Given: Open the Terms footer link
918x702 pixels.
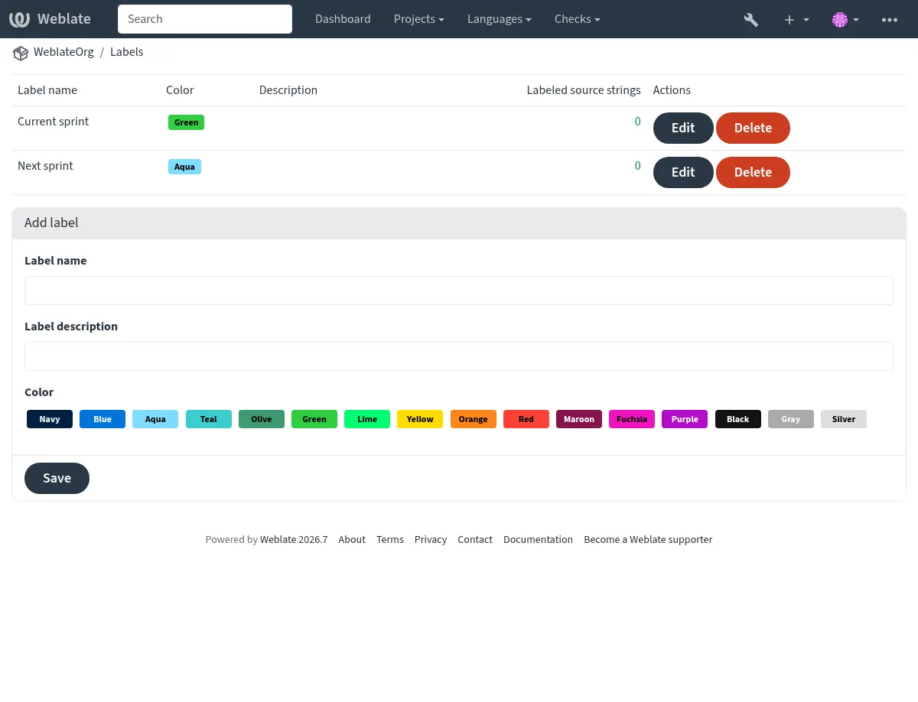Looking at the screenshot, I should click(x=390, y=539).
